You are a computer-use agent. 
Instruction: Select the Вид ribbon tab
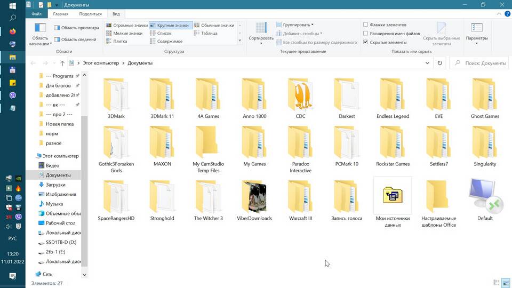(x=116, y=14)
